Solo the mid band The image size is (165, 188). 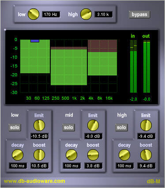coord(68,128)
